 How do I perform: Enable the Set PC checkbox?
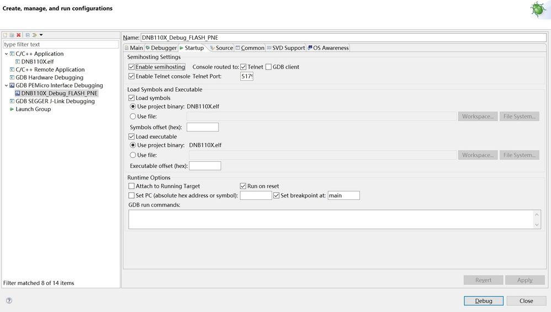pyautogui.click(x=131, y=195)
